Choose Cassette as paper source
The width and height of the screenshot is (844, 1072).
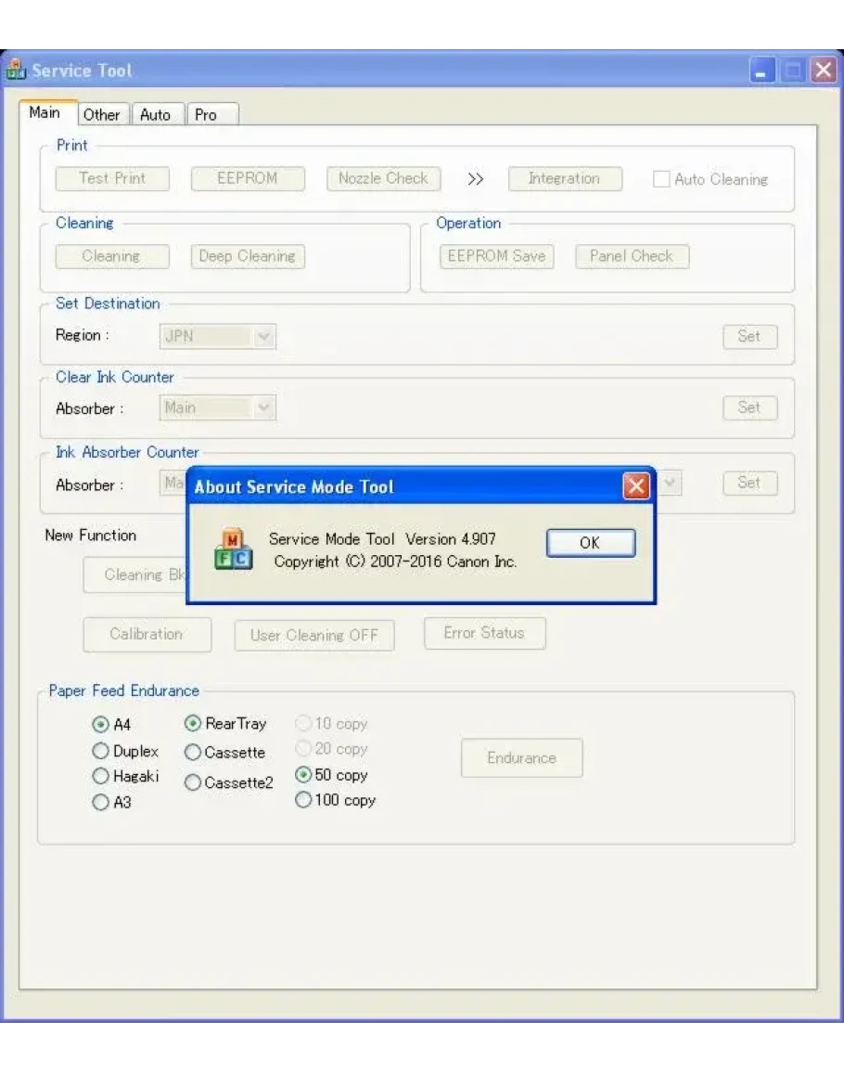point(193,753)
